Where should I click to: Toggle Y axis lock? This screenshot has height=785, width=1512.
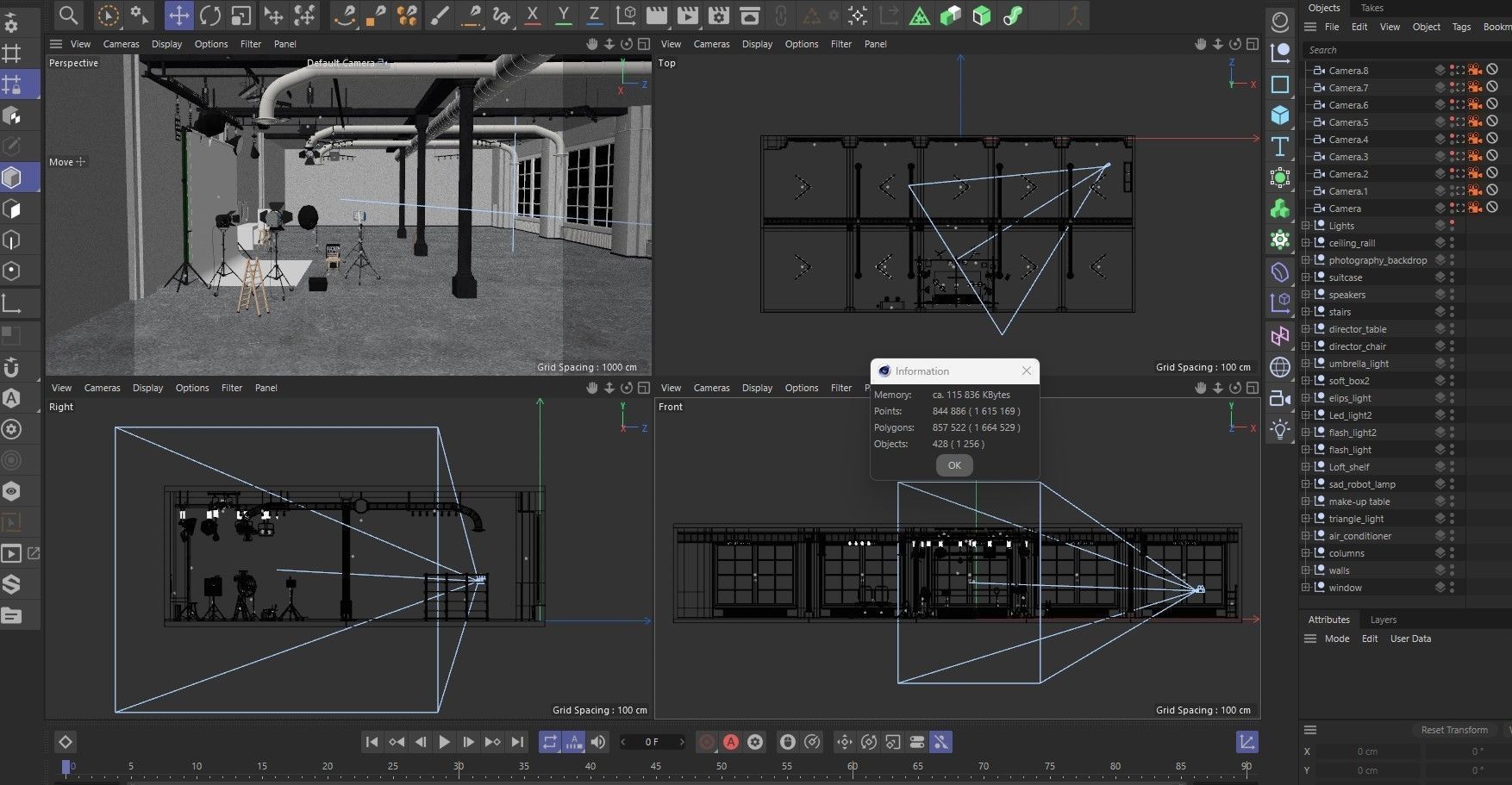[563, 15]
